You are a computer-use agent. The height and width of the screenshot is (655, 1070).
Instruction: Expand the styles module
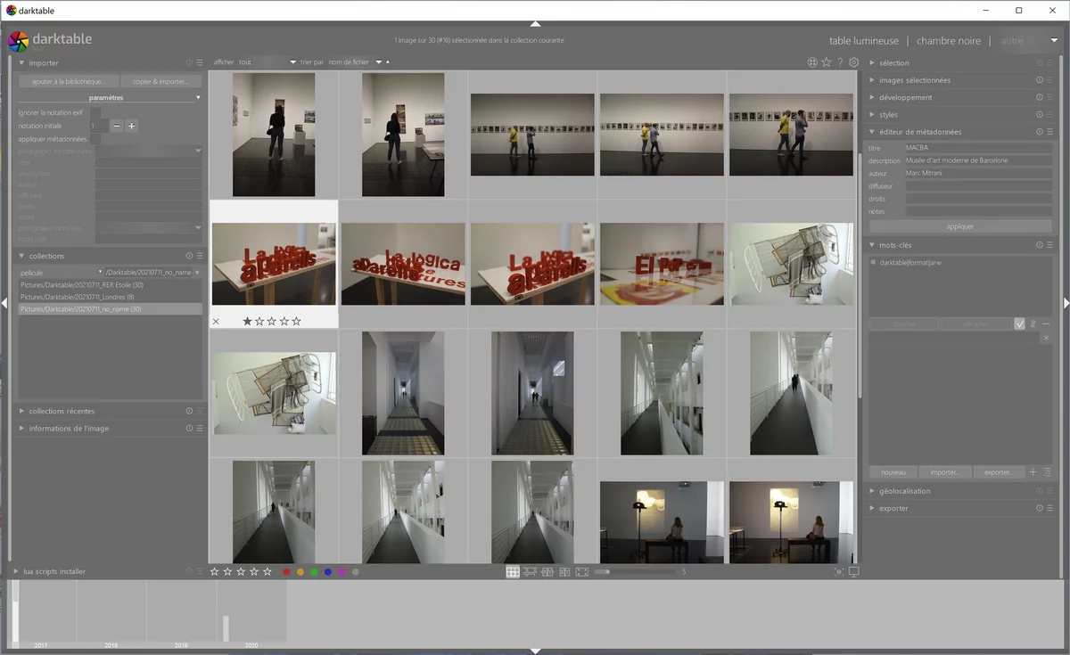872,115
